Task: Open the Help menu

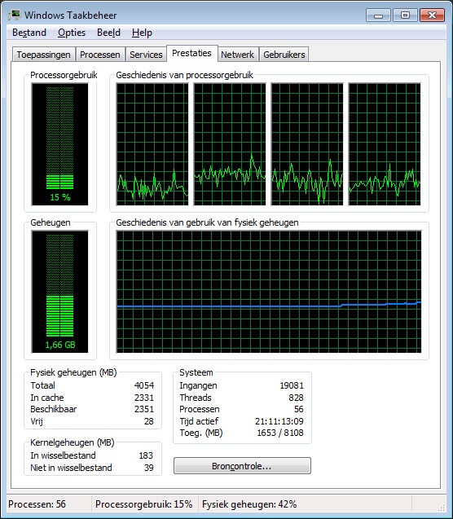Action: [142, 33]
